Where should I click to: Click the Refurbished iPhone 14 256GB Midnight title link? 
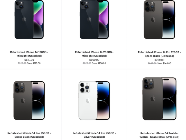94,54
